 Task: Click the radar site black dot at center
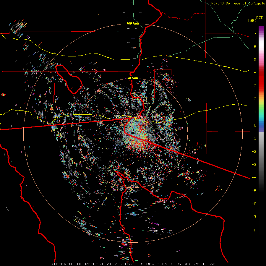pyautogui.click(x=133, y=132)
